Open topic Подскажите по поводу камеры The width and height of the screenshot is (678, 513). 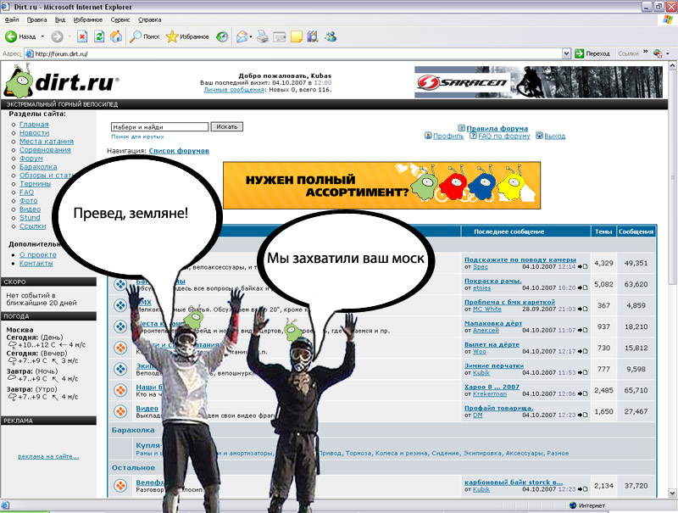[520, 259]
